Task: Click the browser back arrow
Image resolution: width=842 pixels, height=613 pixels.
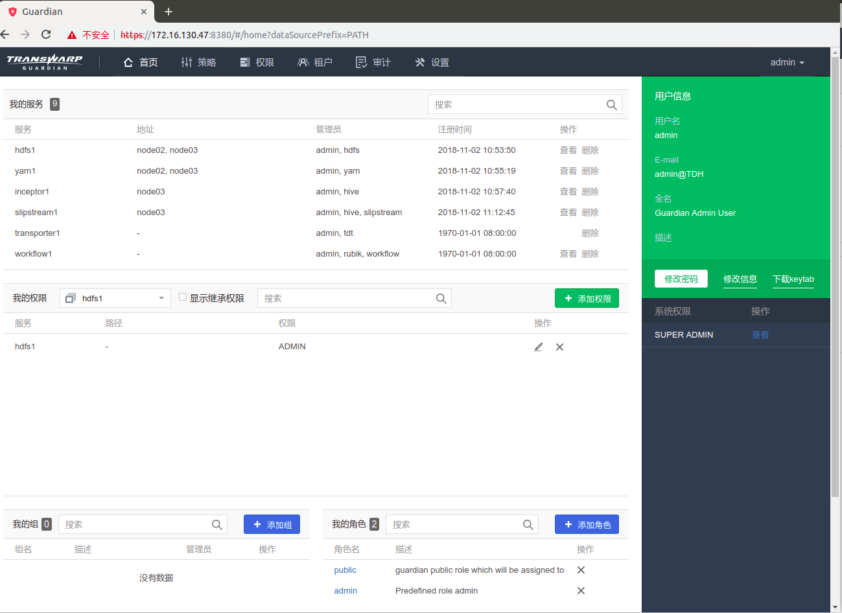Action: (x=5, y=34)
